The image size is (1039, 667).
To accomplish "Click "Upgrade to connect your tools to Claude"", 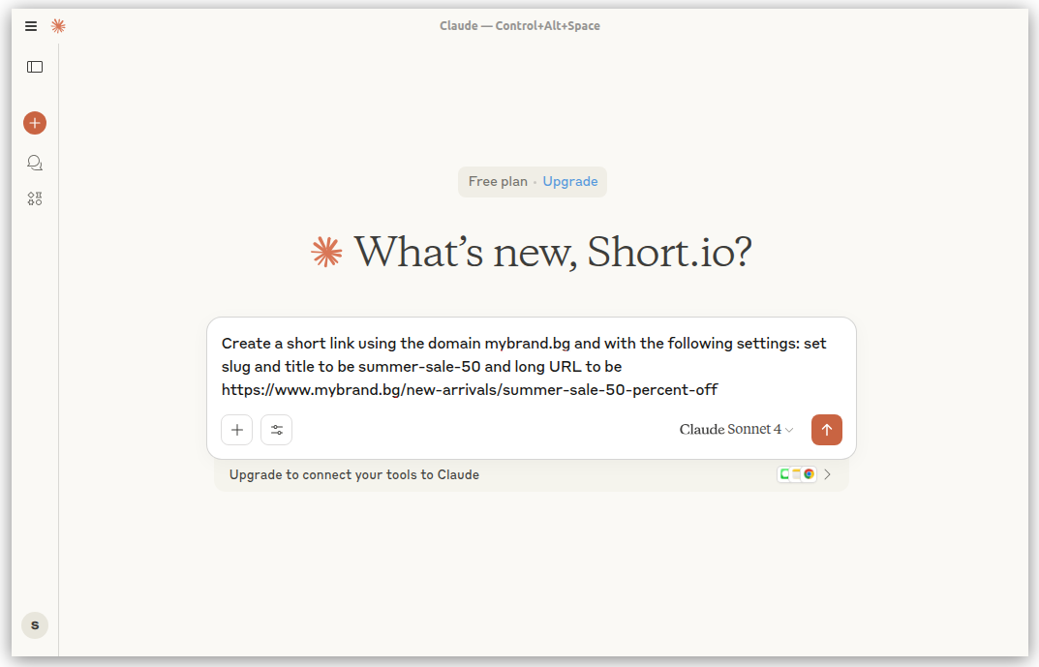I will coord(354,475).
